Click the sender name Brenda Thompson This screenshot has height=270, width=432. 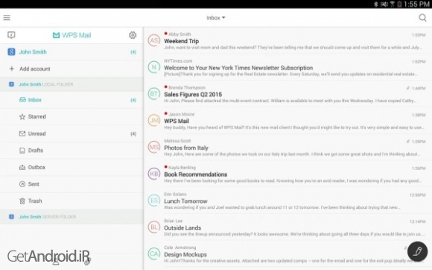pos(187,87)
